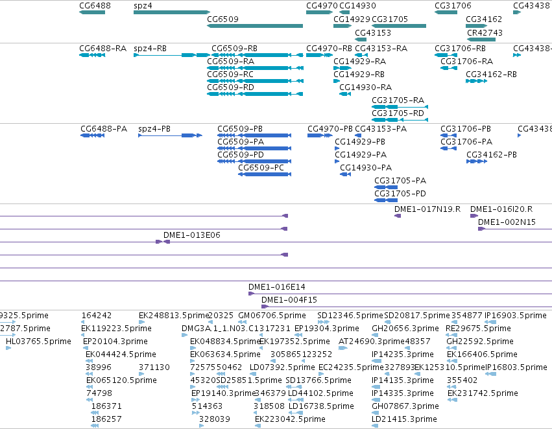Viewport: 552px width, 429px height.
Task: Click the AT24690.3prime EST glyph
Action: (342, 348)
